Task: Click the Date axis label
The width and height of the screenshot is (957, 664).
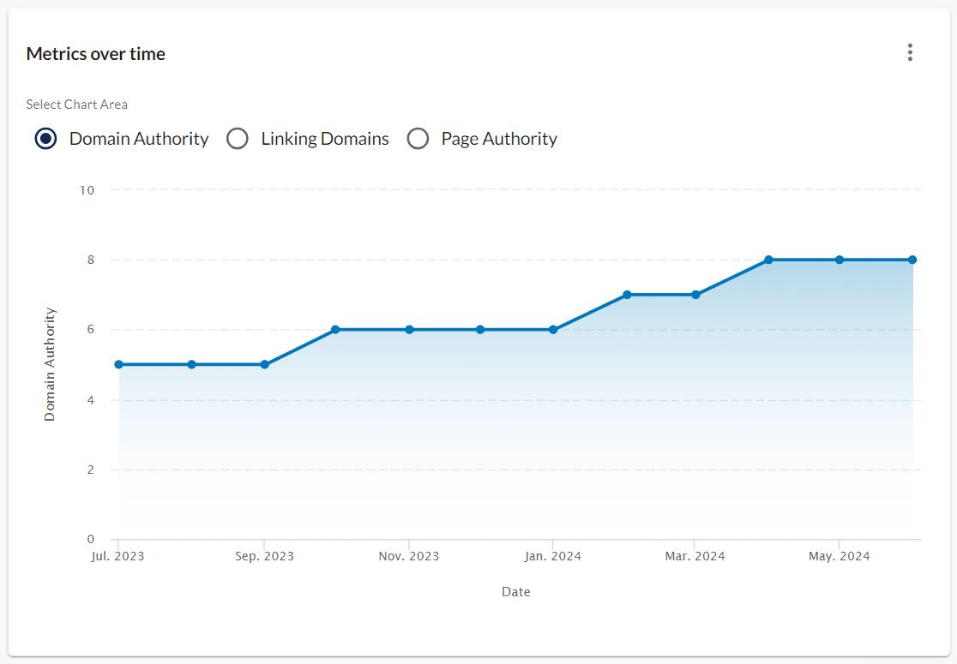Action: 515,591
